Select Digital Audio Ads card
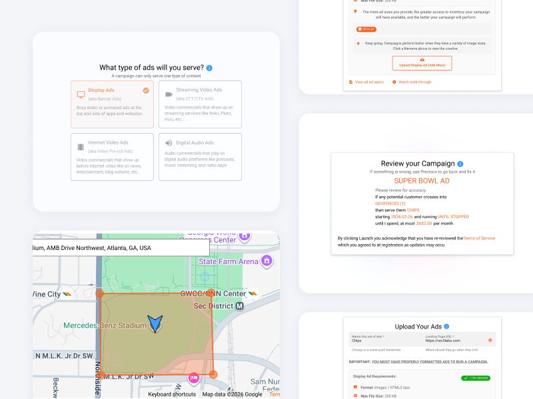Image resolution: width=533 pixels, height=399 pixels. tap(200, 156)
